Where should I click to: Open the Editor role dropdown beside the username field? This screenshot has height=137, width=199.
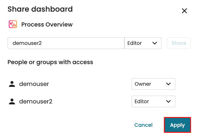142,43
